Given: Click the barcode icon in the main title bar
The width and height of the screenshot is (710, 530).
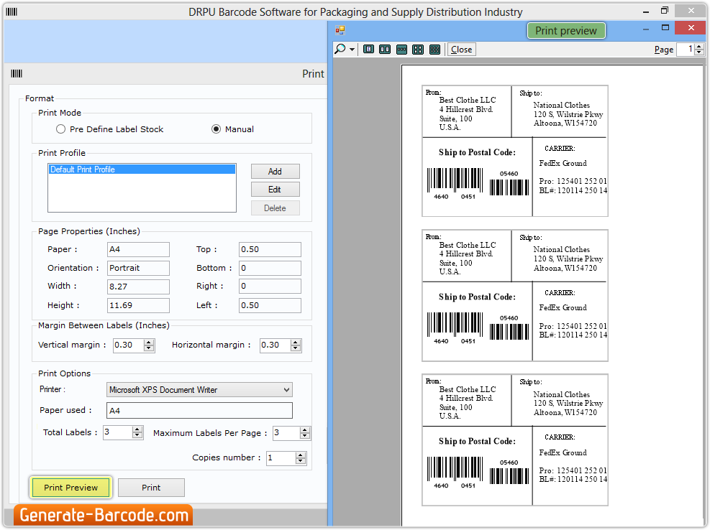Looking at the screenshot, I should [x=12, y=11].
